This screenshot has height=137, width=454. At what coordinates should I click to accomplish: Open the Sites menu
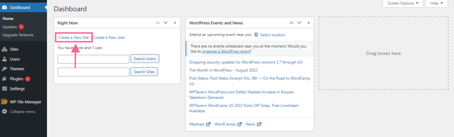coord(24,49)
